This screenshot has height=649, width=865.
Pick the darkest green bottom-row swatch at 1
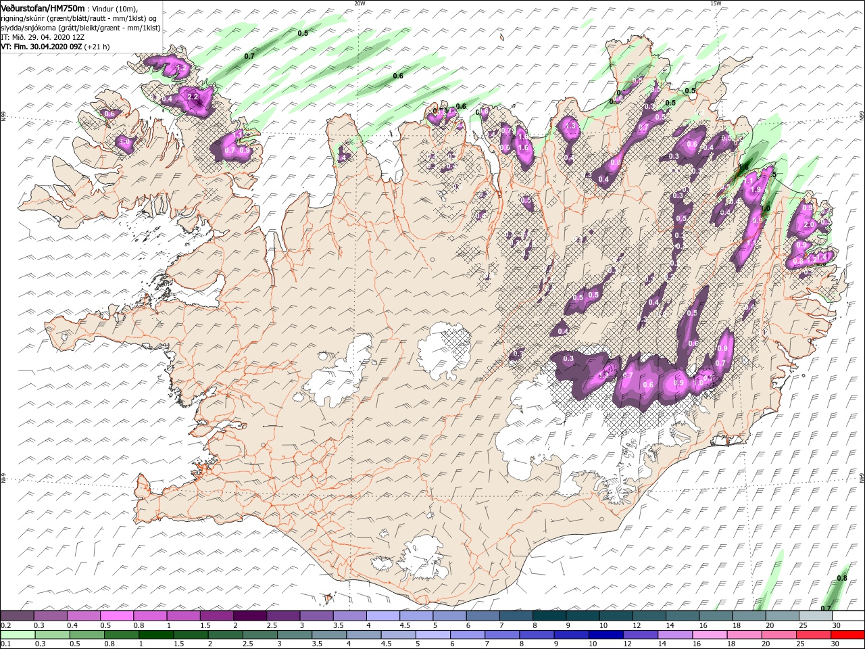click(x=155, y=634)
